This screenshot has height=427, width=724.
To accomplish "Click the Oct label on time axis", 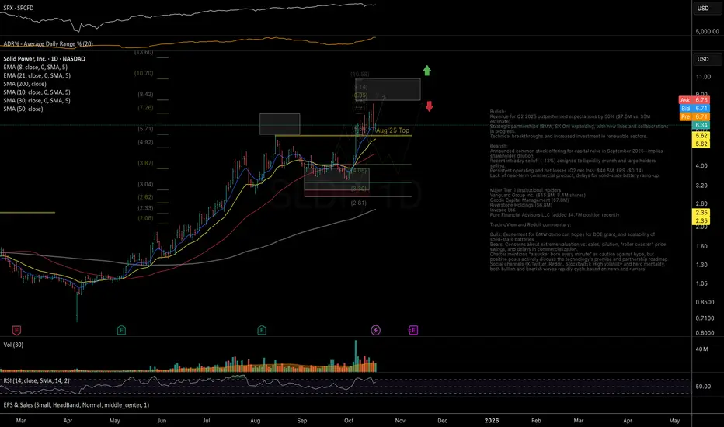I will pyautogui.click(x=349, y=421).
